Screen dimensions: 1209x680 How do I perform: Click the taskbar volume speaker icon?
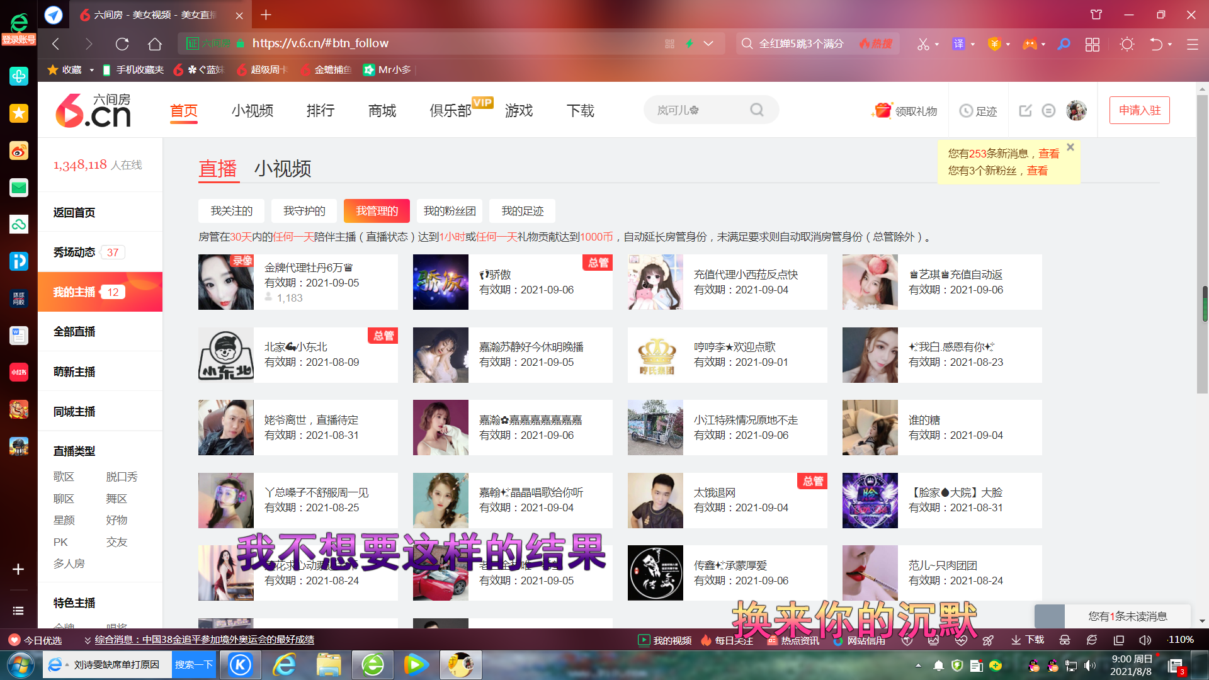pyautogui.click(x=1090, y=666)
